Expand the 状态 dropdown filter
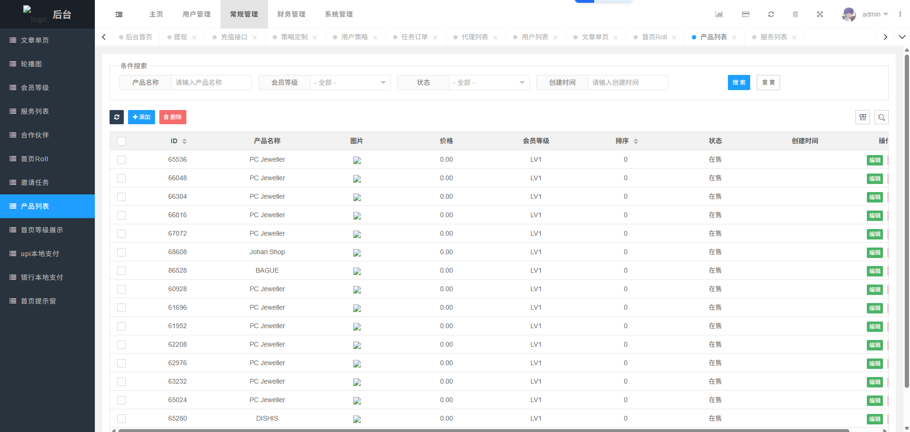 [489, 83]
